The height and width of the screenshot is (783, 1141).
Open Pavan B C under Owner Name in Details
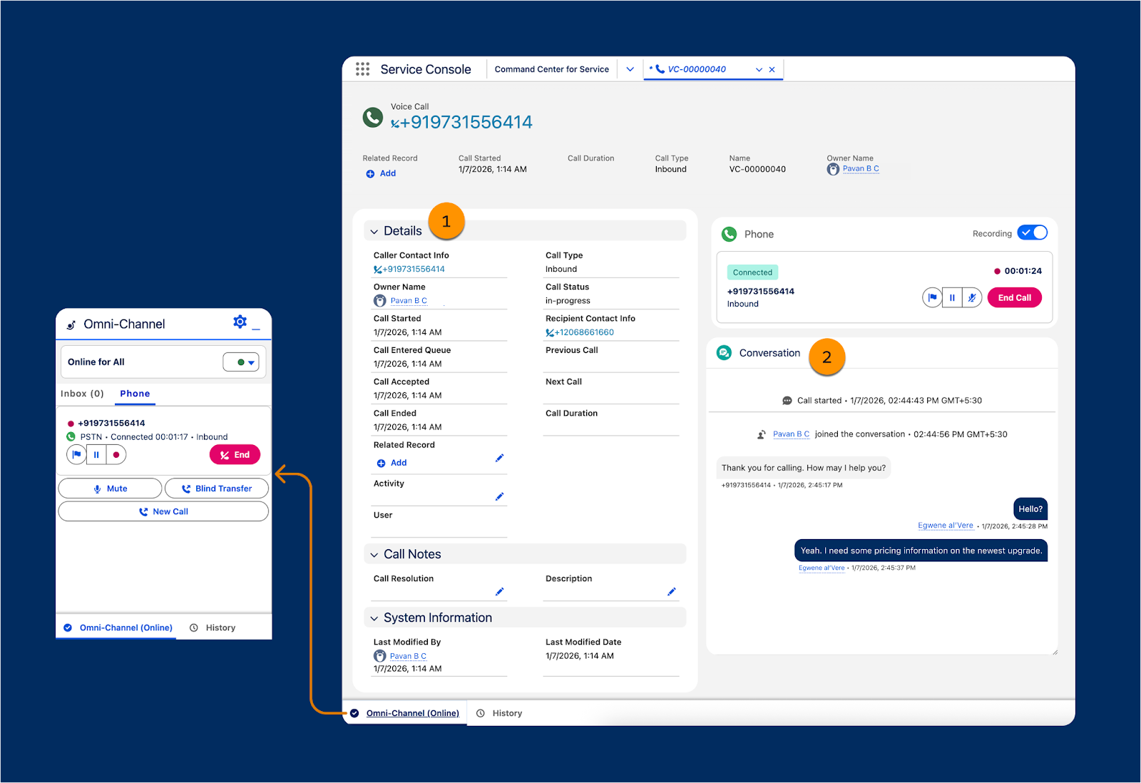409,301
